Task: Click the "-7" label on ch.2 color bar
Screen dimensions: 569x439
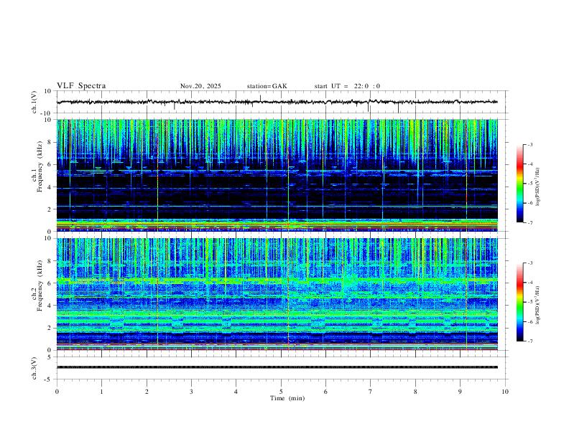Action: point(530,341)
